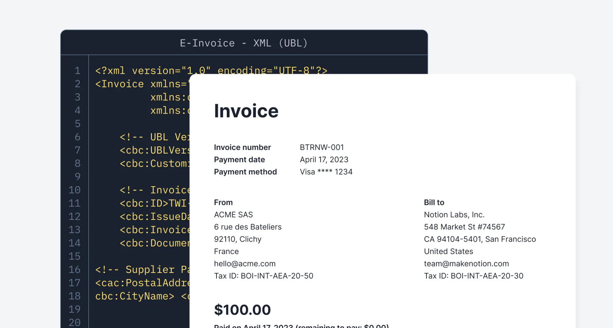613x328 pixels.
Task: Select 'Visa **** 1234' payment value
Action: 326,172
